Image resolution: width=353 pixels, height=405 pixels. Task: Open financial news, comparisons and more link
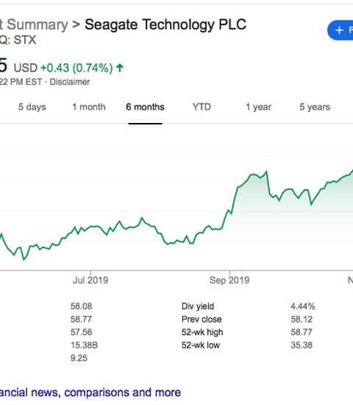90,392
